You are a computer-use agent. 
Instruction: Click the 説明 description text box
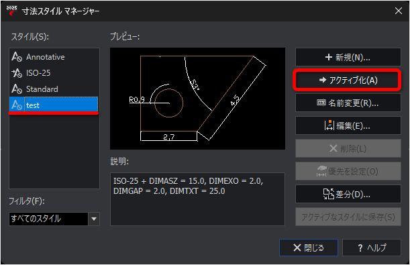pyautogui.click(x=197, y=199)
